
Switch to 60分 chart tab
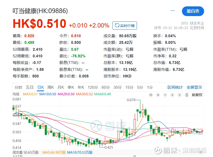106,87
